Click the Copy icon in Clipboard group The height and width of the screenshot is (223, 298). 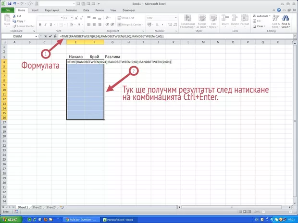[x=14, y=21]
